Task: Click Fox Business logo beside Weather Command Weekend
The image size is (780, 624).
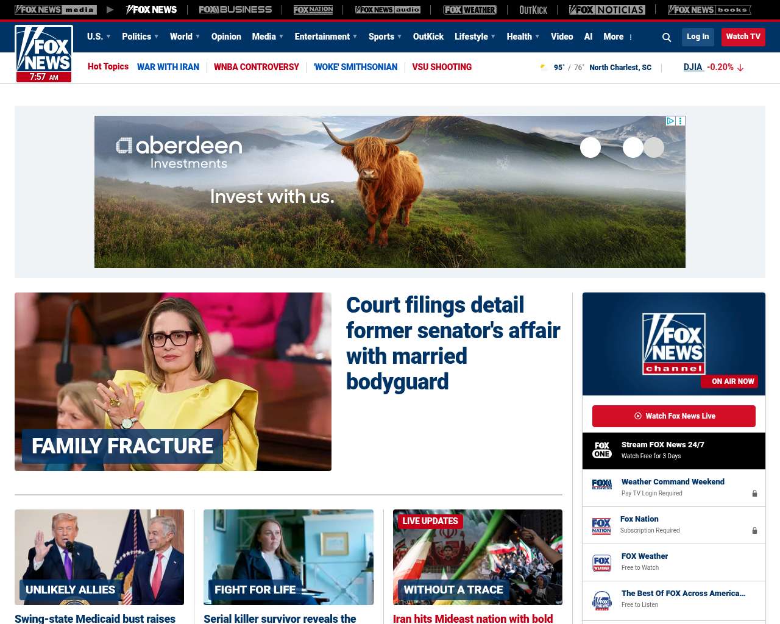Action: point(602,484)
